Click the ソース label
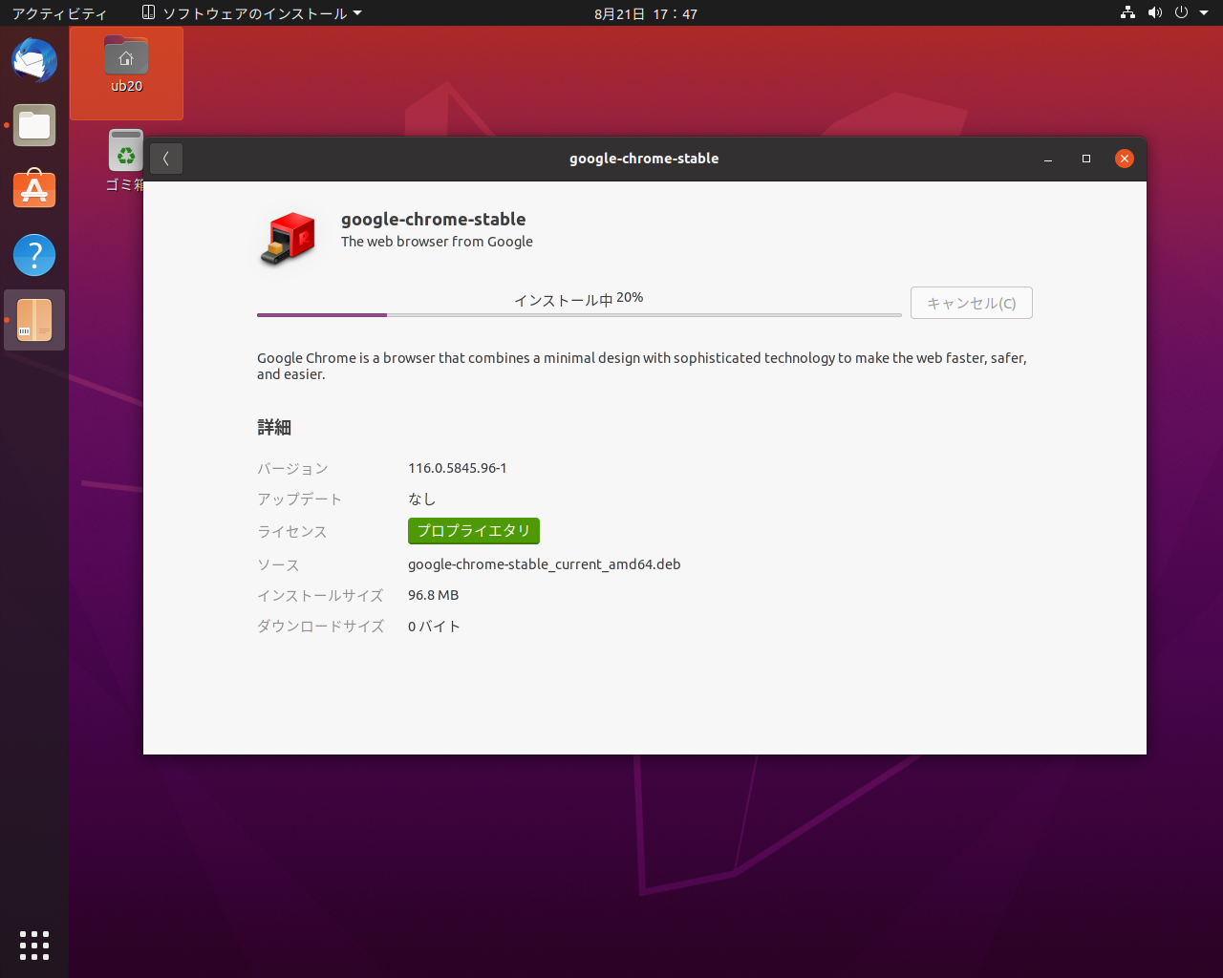 click(x=278, y=564)
